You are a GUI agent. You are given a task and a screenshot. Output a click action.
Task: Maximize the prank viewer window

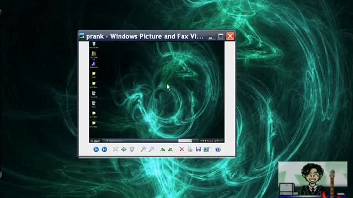(221, 36)
